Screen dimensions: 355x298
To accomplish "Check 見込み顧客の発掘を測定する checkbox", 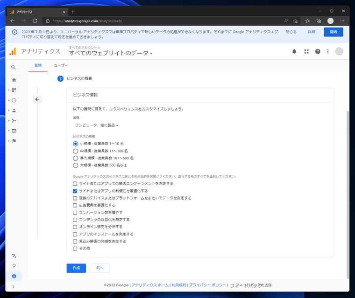I will 75,242.
